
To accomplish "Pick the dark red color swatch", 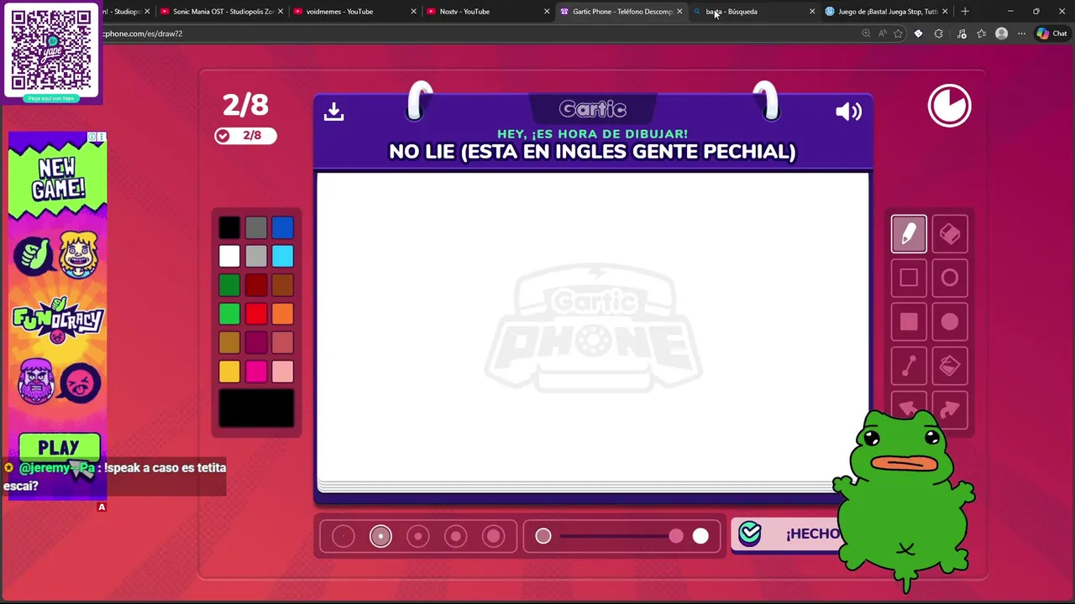I will [256, 285].
